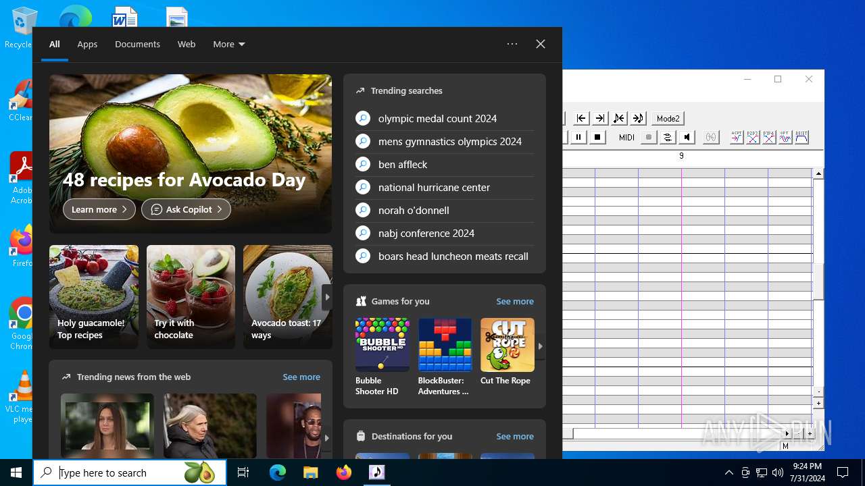Switch to the Web search tab

tap(187, 44)
